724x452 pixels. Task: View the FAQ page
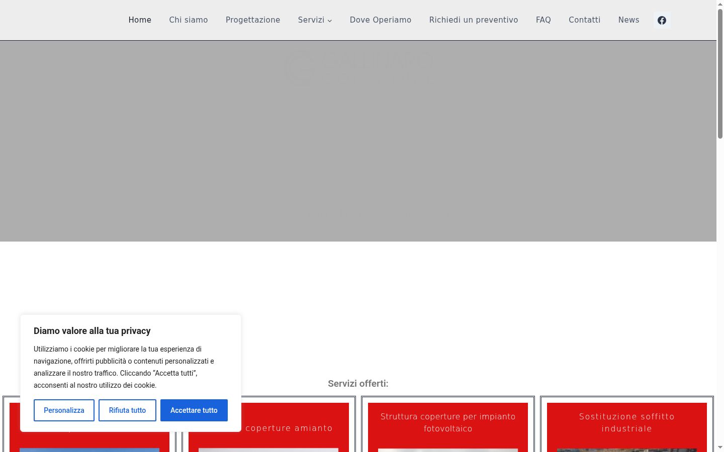[544, 20]
